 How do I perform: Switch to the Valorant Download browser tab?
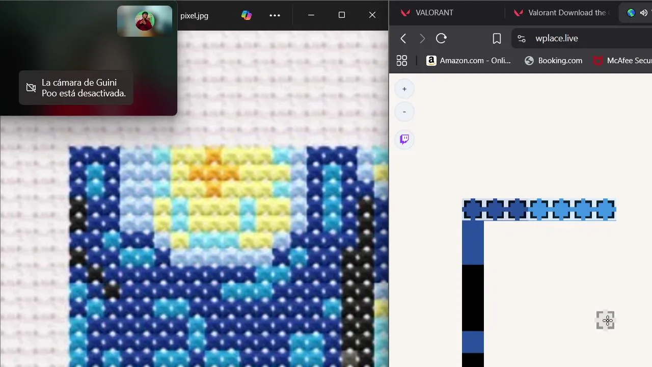point(561,13)
